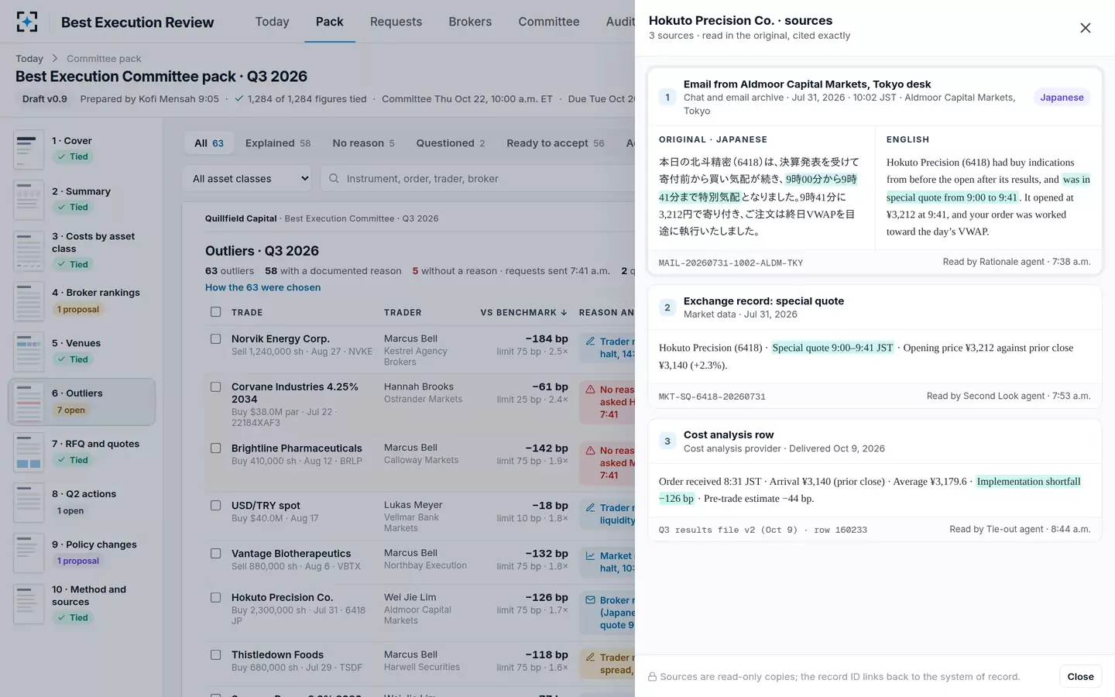The width and height of the screenshot is (1115, 697).
Task: Click chart icon in Vantage Biotherapeutics reason
Action: [x=591, y=556]
